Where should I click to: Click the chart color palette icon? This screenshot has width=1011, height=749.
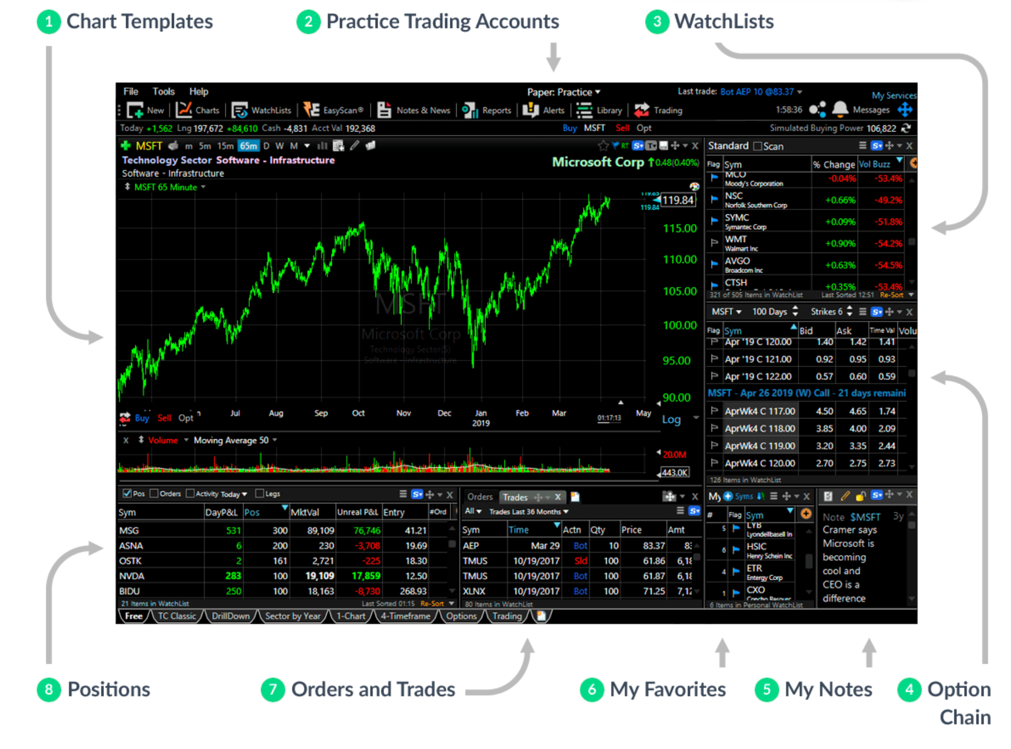coord(694,186)
